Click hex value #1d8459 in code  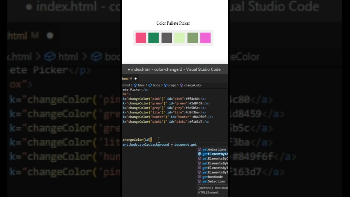[x=196, y=103]
